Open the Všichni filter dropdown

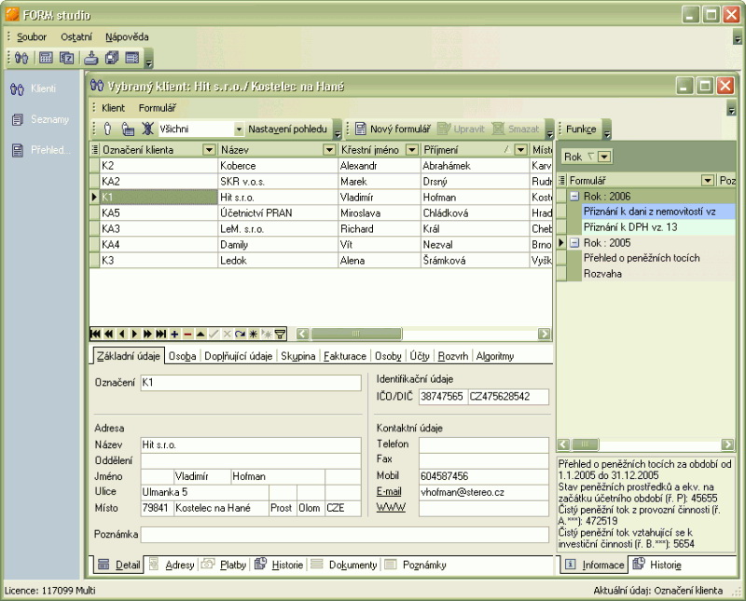pos(239,130)
